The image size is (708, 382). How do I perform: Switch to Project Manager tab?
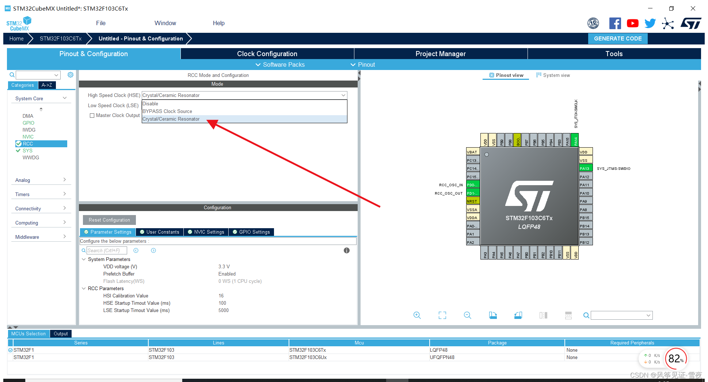(441, 54)
